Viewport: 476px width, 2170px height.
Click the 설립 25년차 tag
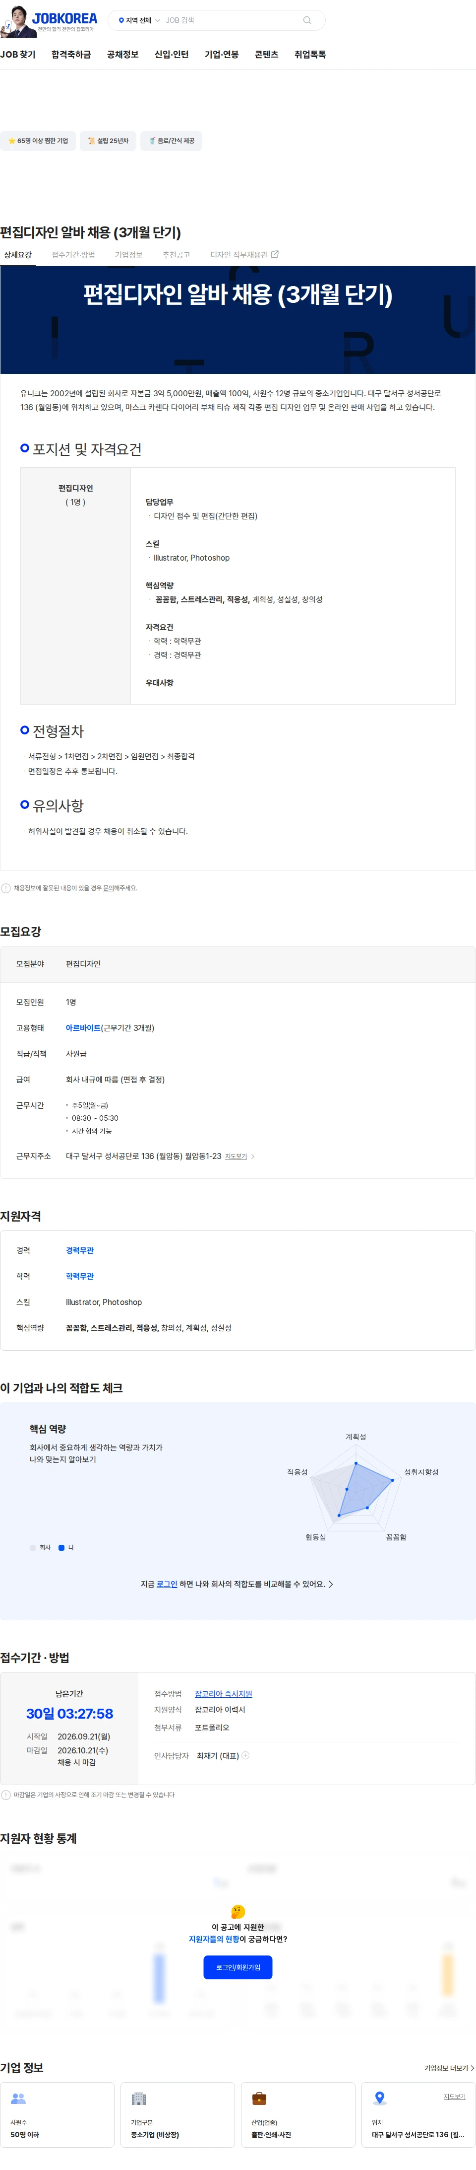click(109, 141)
